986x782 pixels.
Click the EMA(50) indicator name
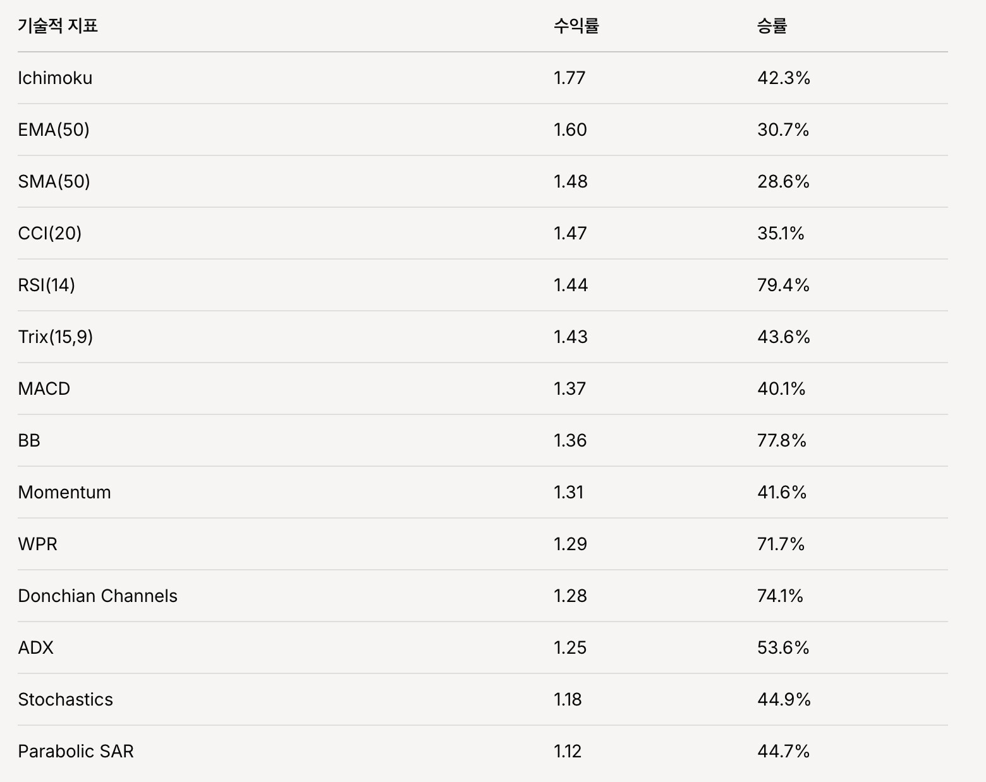[x=54, y=129]
